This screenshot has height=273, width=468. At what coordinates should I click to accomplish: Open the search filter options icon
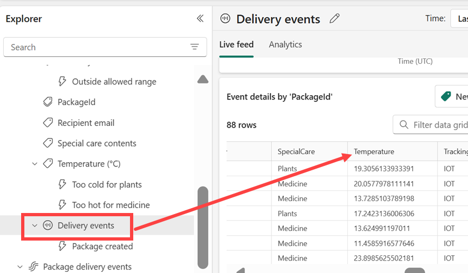tap(194, 47)
